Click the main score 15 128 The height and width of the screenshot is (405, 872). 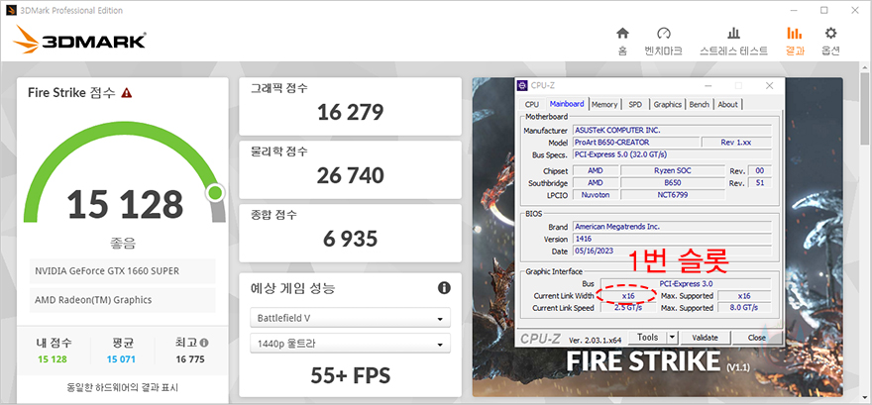pos(126,204)
